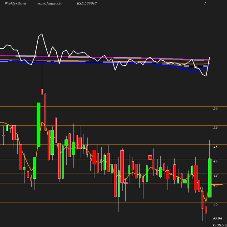Click the 'Weekly Charts' title text
Viewport: 227px width, 227px height.
coord(15,3)
